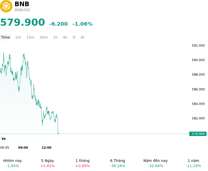Screen dimensions: 208x171
Task: Click the BNB coin logo icon
Action: 6,6
